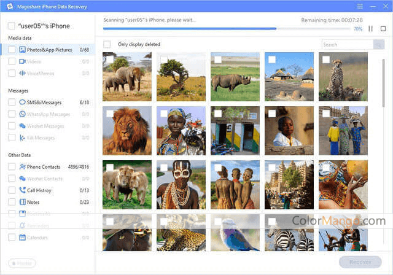Select the elephants photo checkbox
393x275 pixels.
tap(109, 60)
